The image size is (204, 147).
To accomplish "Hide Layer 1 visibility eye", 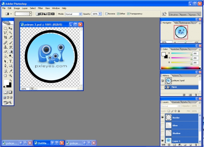I will point(163,141).
